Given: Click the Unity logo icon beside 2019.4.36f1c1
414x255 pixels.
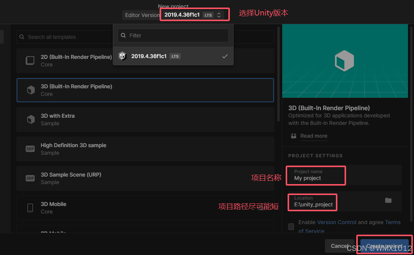Looking at the screenshot, I should 122,56.
